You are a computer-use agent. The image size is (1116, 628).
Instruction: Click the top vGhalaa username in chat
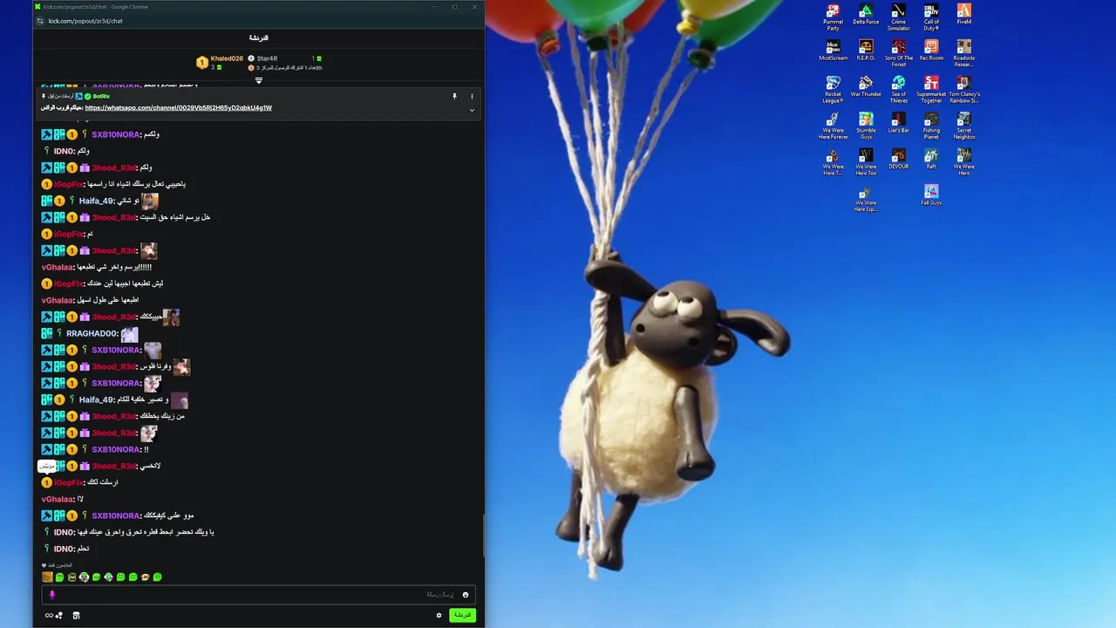coord(58,267)
